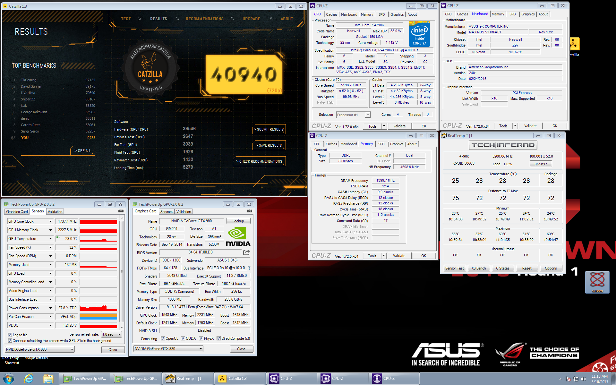
Task: Toggle the OpenCL checkbox
Action: point(163,338)
